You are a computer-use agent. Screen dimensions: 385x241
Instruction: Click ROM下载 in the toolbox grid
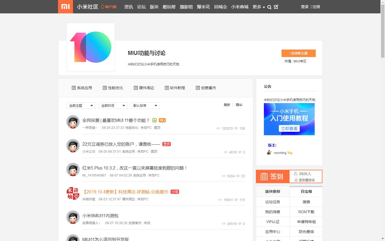coord(306,212)
